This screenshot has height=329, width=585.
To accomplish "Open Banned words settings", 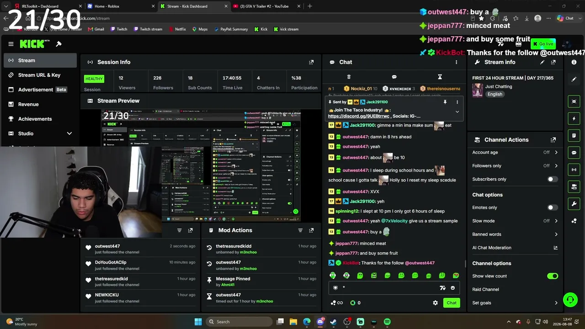I will 515,234.
